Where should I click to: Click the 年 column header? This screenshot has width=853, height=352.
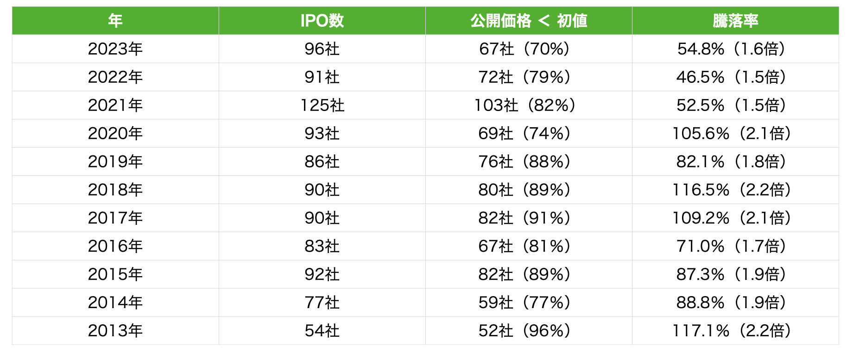[x=115, y=21]
